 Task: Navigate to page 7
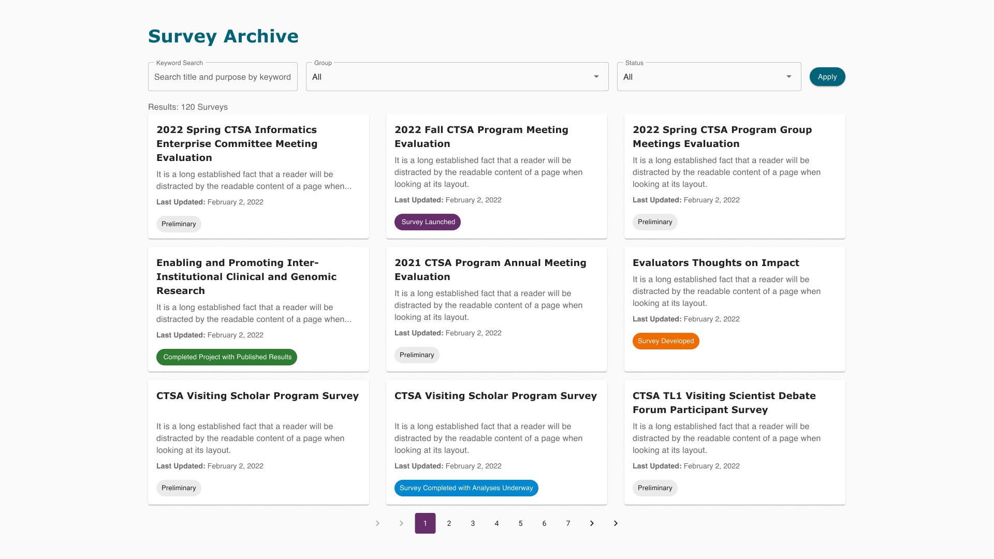click(568, 523)
